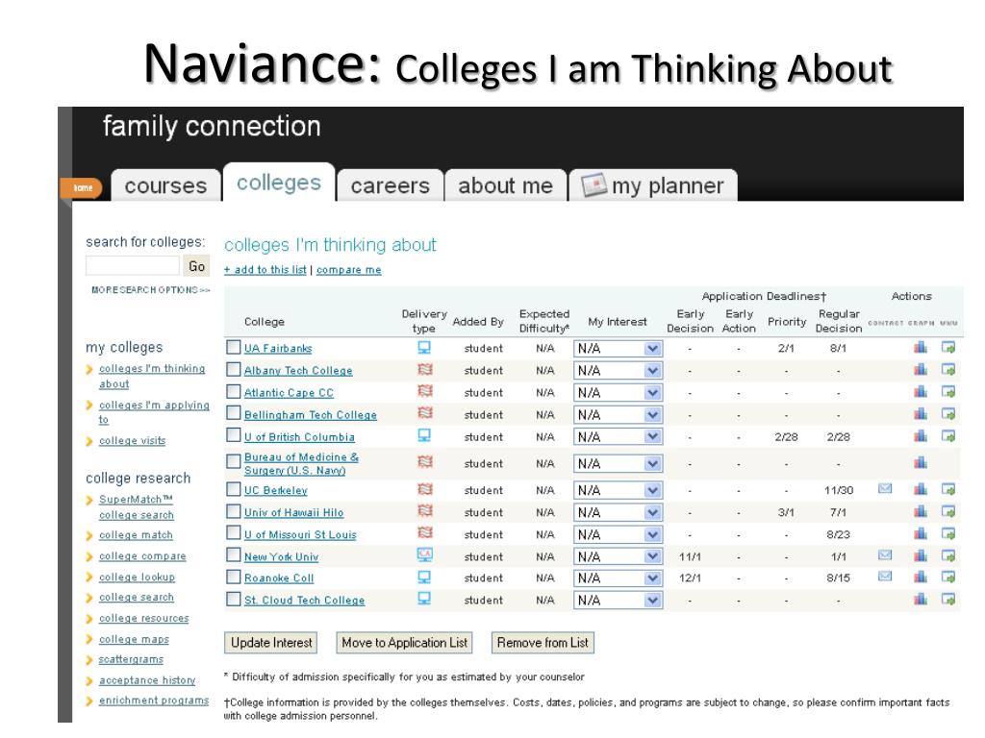Open My Interest dropdown for Albany Tech College
The image size is (985, 738).
pyautogui.click(x=619, y=370)
